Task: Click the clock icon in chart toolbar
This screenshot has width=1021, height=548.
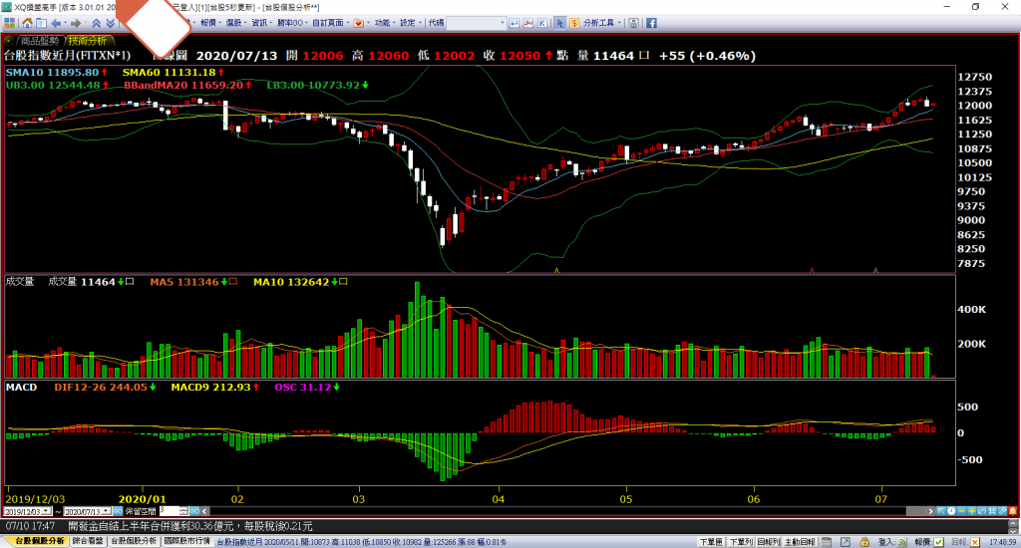Action: [x=953, y=510]
